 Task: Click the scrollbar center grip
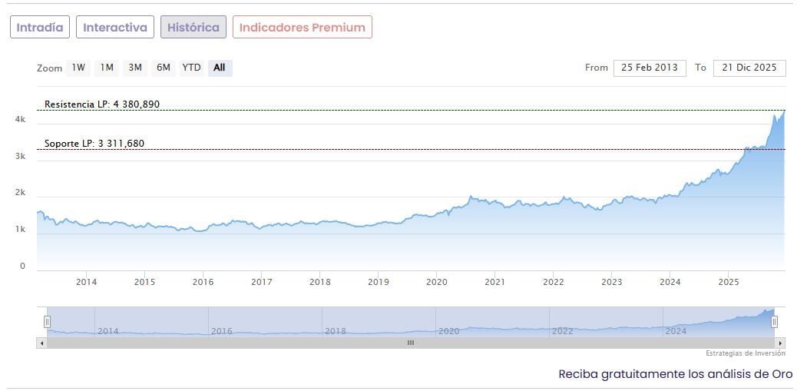point(411,343)
